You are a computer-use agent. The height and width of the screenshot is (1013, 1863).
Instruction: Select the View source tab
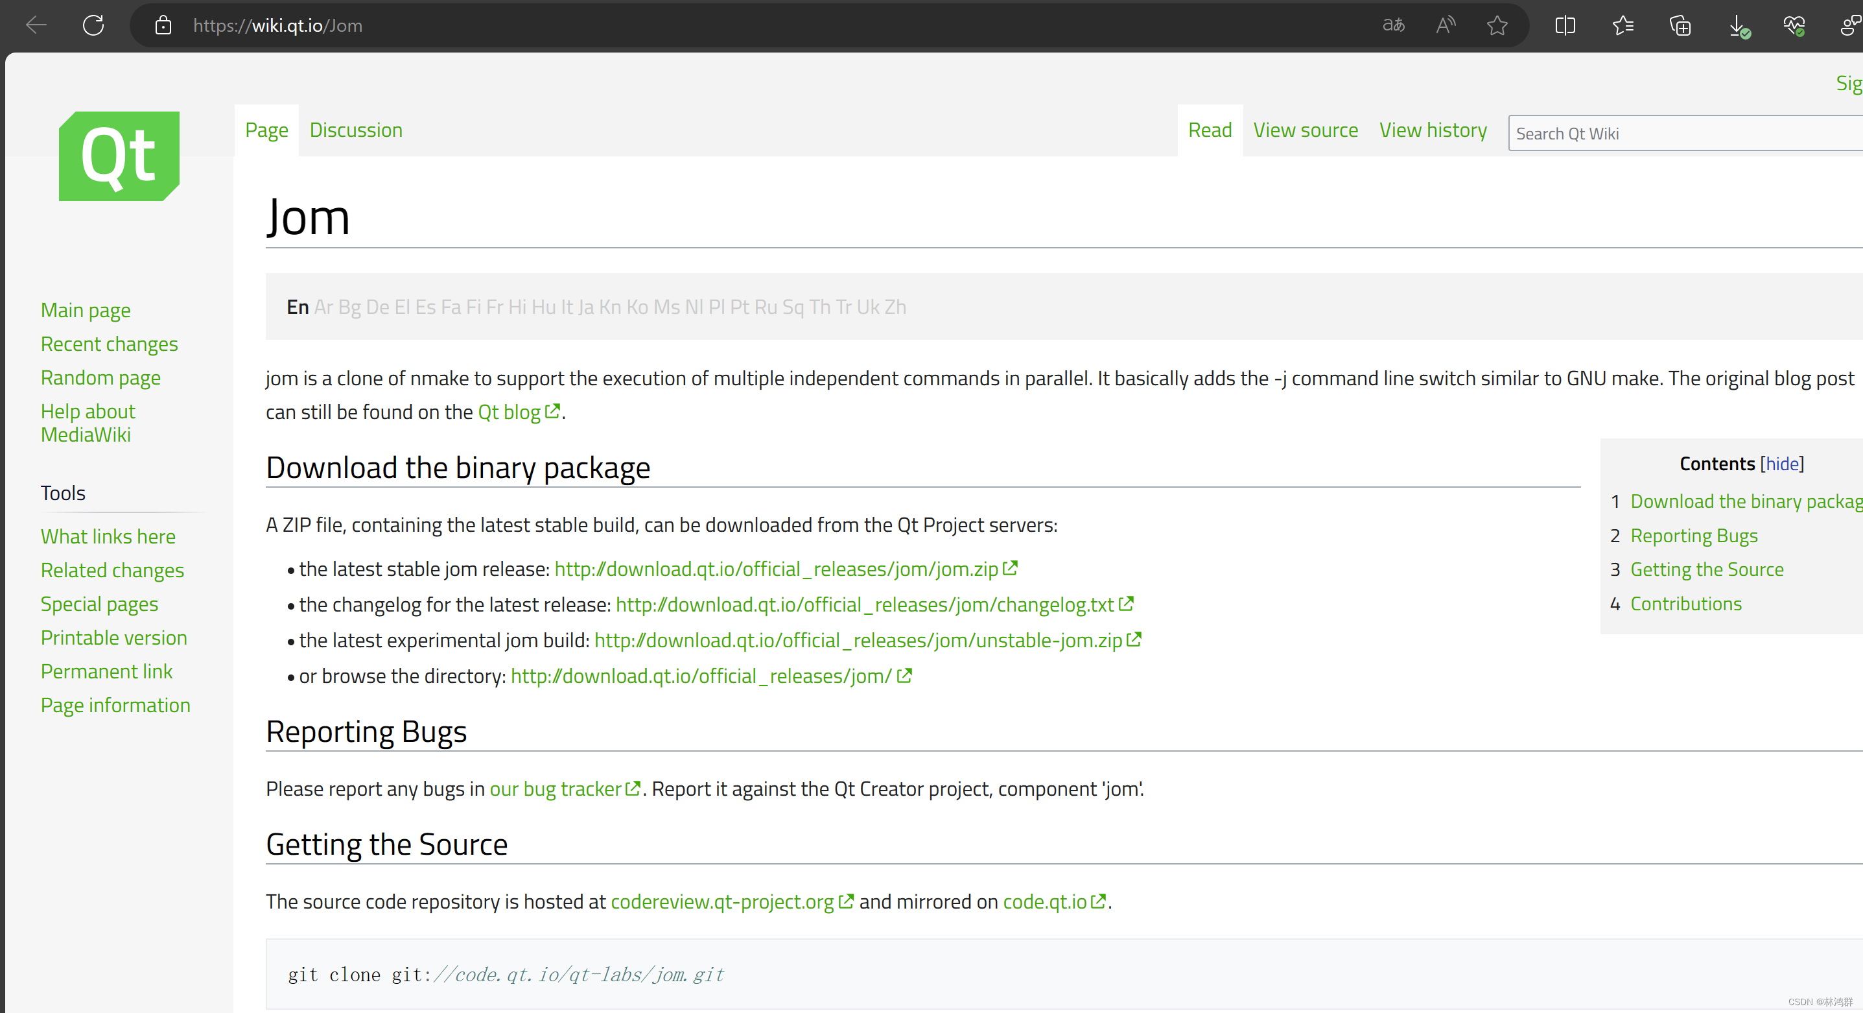click(1306, 130)
